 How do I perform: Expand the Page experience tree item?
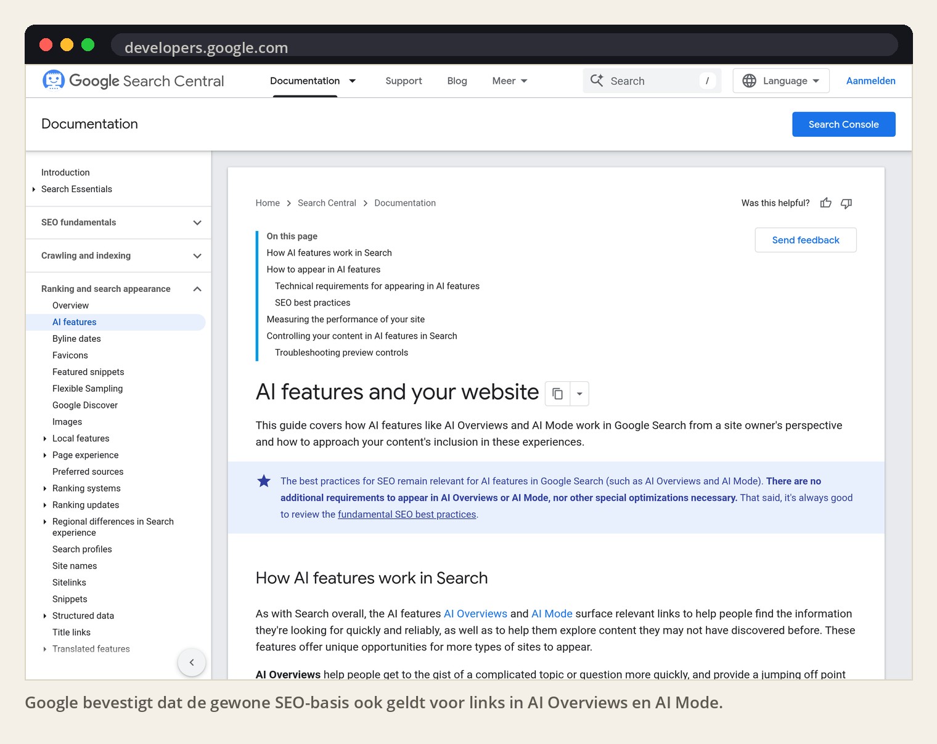pyautogui.click(x=45, y=455)
